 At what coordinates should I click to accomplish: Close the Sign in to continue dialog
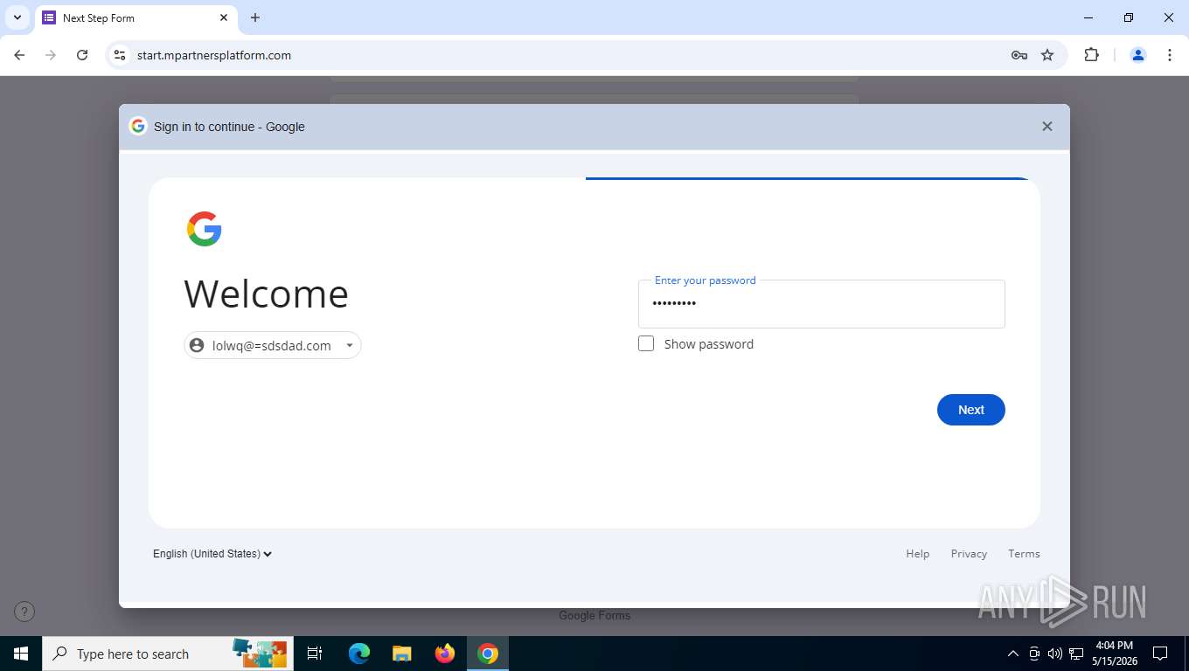(x=1046, y=127)
